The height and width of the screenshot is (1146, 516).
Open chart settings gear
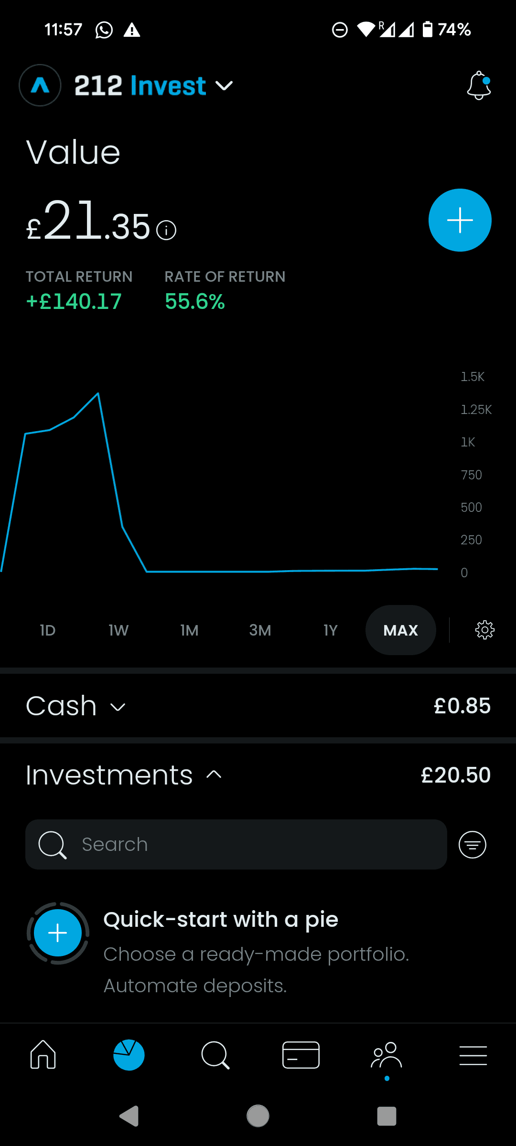[x=484, y=630]
